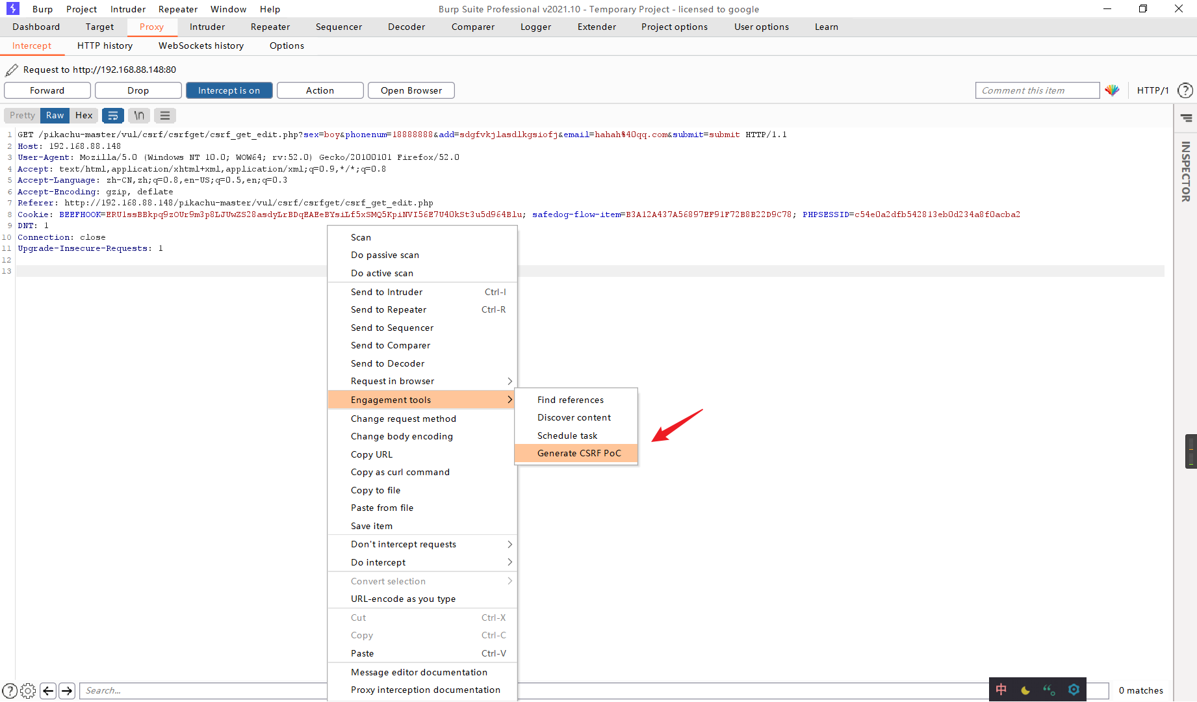This screenshot has width=1197, height=702.
Task: Click the blue hexagon tray icon
Action: tap(1074, 690)
